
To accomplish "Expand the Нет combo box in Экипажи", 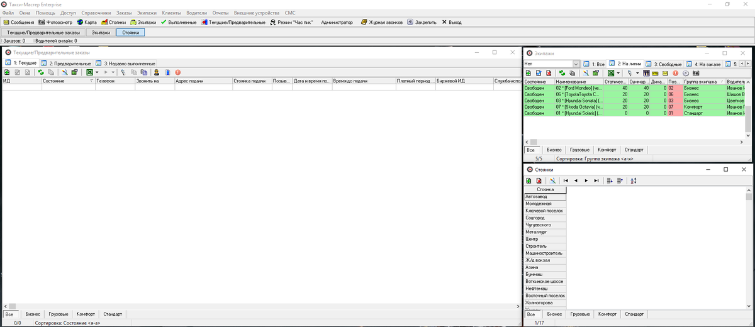I will coord(576,64).
